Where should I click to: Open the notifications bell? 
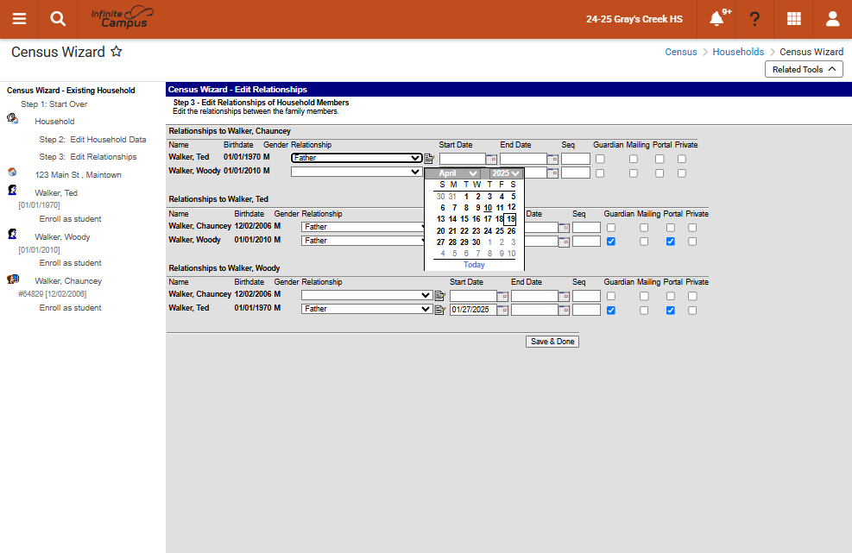pos(716,19)
